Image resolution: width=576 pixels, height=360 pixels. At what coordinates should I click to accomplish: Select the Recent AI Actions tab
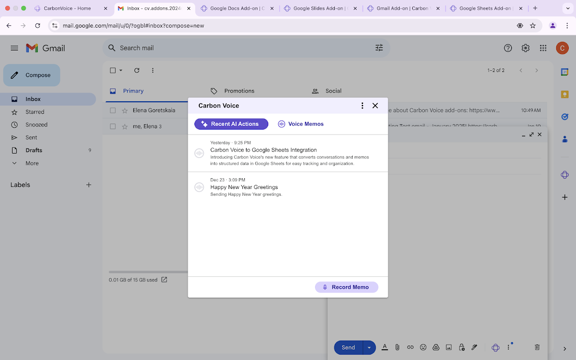tap(231, 124)
